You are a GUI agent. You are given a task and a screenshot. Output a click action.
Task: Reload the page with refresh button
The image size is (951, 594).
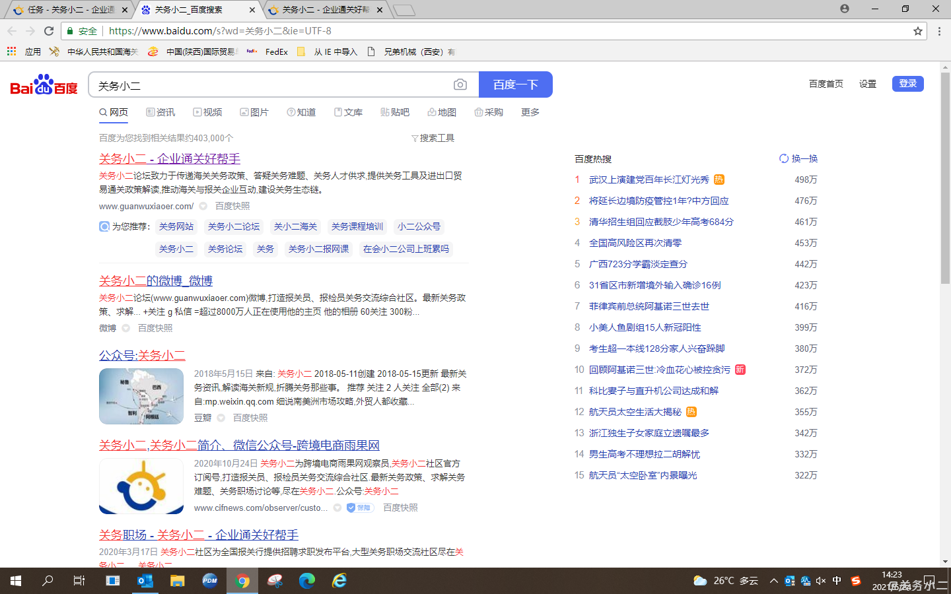point(49,31)
